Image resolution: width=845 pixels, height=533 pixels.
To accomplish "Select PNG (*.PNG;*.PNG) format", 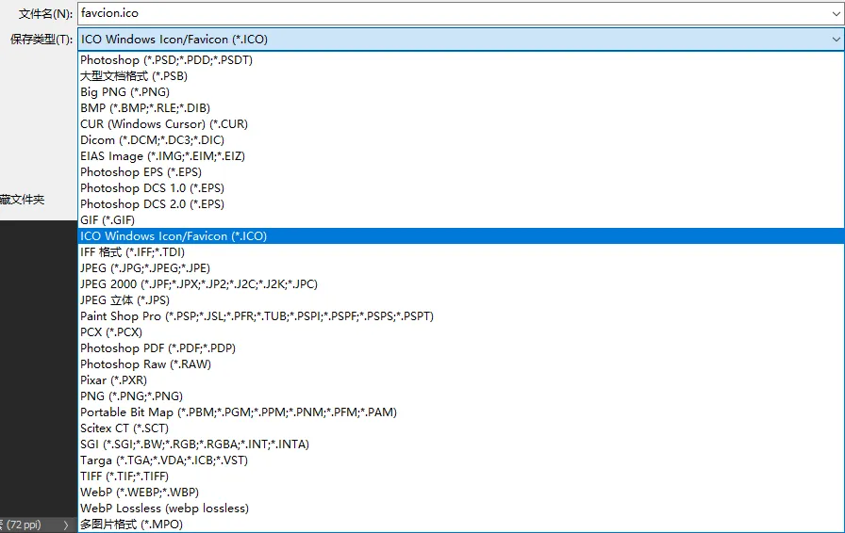I will [461, 396].
